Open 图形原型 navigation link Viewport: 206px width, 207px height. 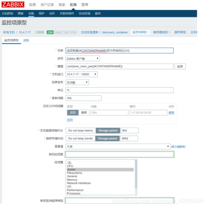[180, 32]
